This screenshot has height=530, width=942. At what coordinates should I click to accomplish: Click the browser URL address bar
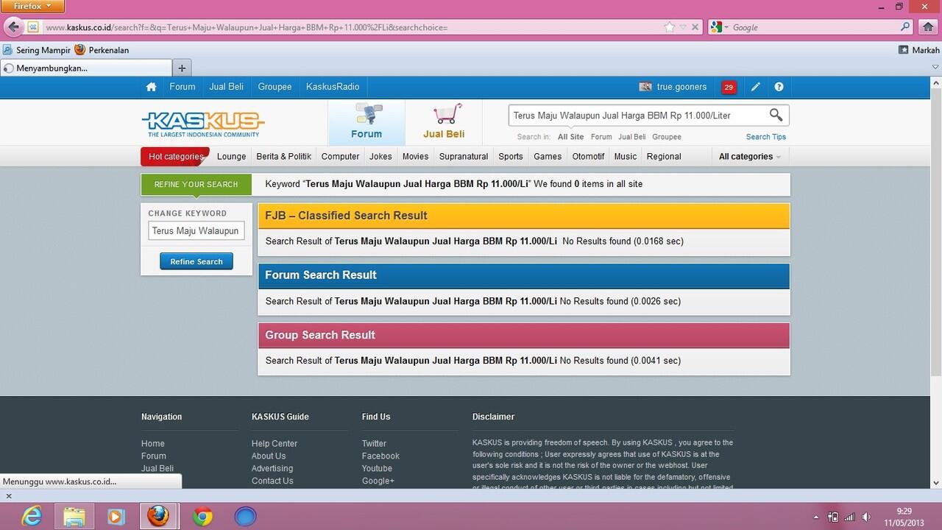tap(352, 27)
